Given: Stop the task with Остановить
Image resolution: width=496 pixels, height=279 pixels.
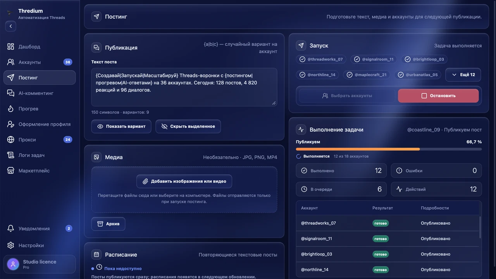Looking at the screenshot, I should click(x=438, y=96).
